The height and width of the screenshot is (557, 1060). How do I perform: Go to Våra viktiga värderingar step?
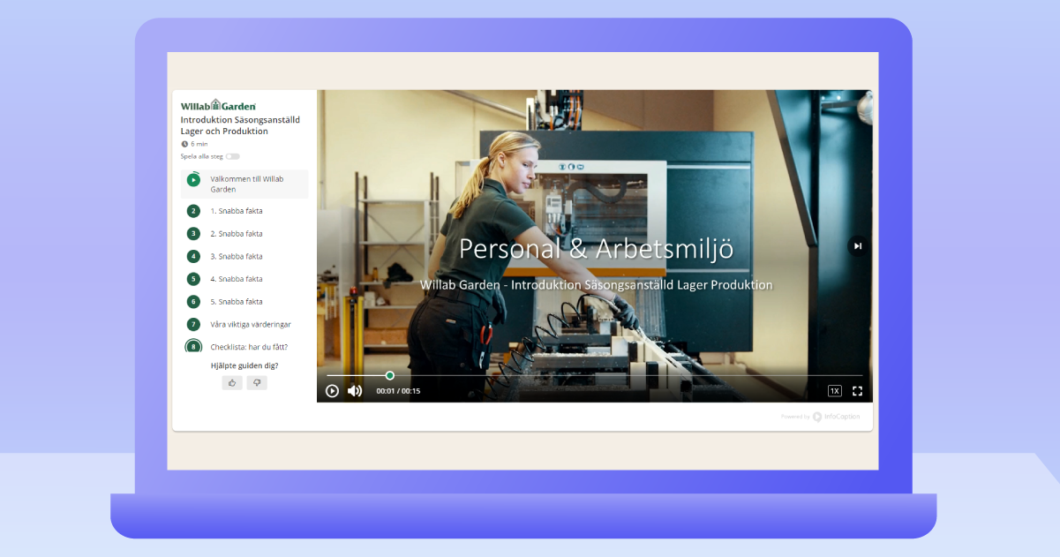[x=251, y=325]
